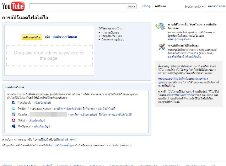Click the MySpace people icon
Screen dimensions: 226x166
coord(13,126)
